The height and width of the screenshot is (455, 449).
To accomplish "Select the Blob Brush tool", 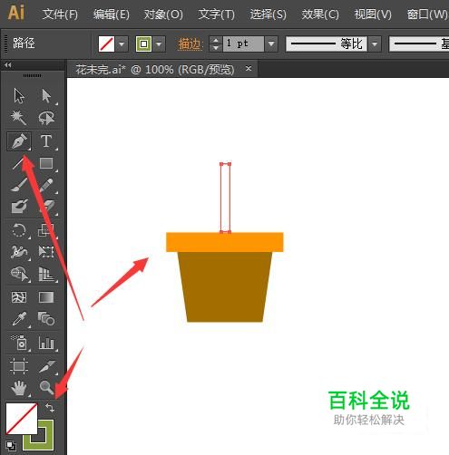I will [19, 207].
